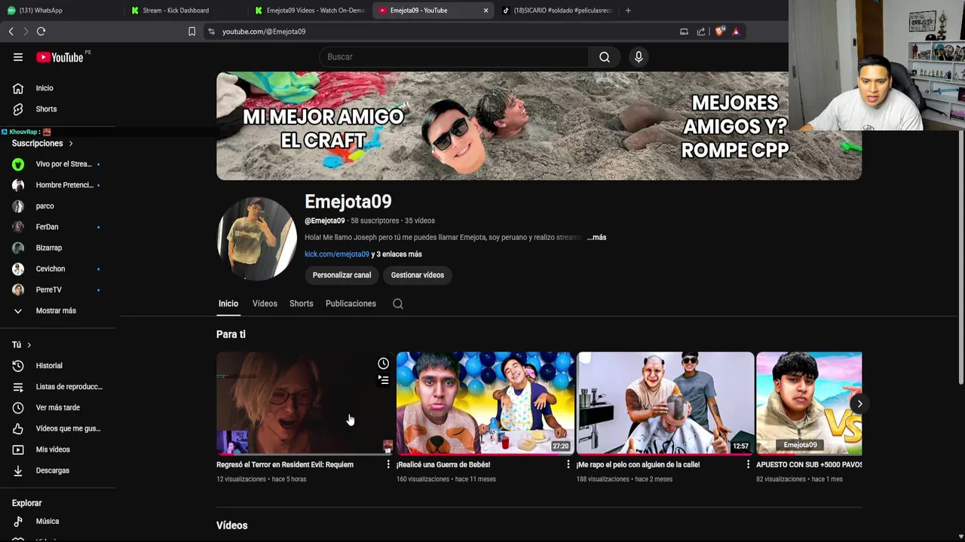The width and height of the screenshot is (965, 542).
Task: Select the Publicaciones channel tab
Action: [x=351, y=304]
